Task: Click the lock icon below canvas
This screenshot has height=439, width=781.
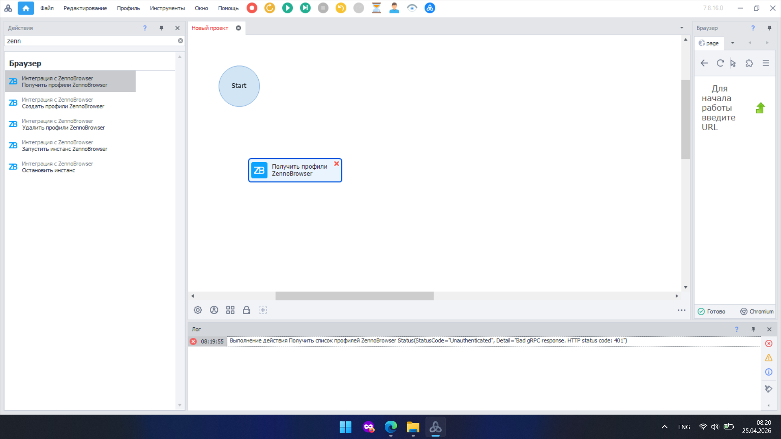Action: click(247, 310)
